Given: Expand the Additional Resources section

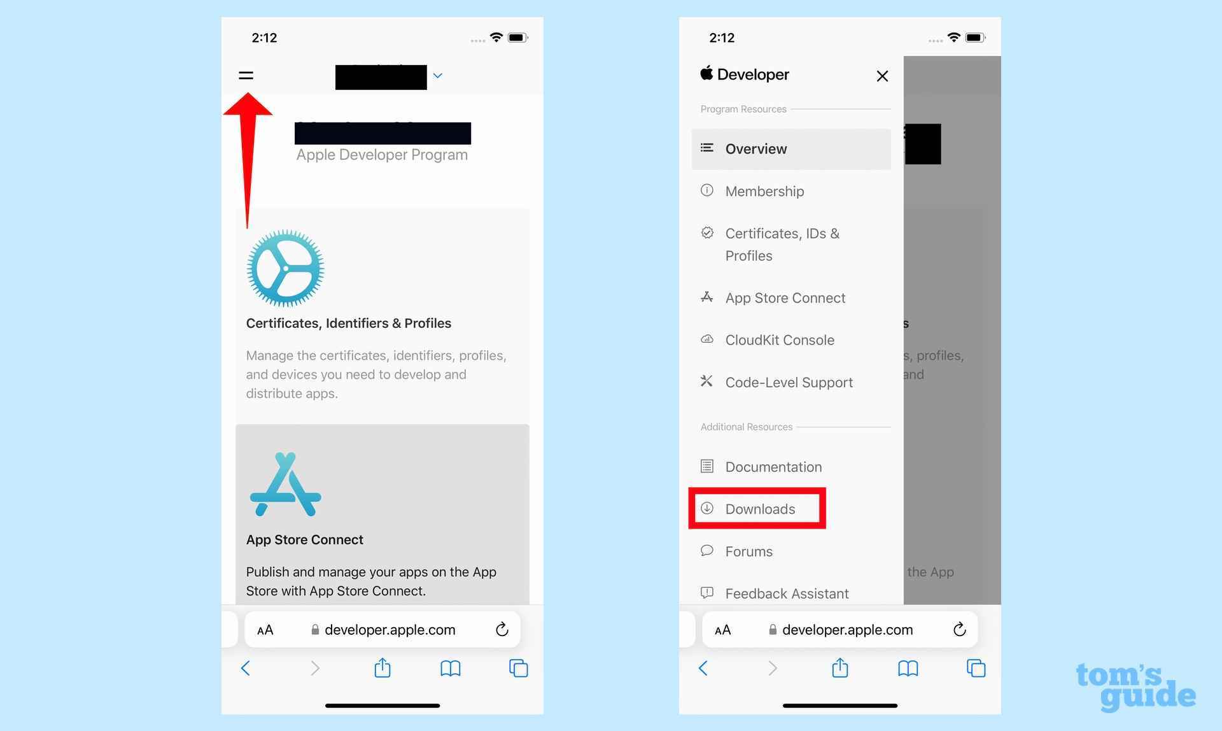Looking at the screenshot, I should 745,428.
